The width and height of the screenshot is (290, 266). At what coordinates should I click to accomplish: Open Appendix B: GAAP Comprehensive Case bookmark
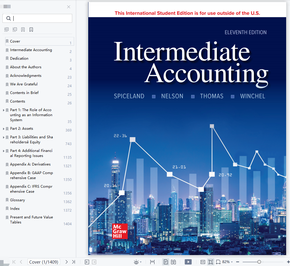click(31, 175)
